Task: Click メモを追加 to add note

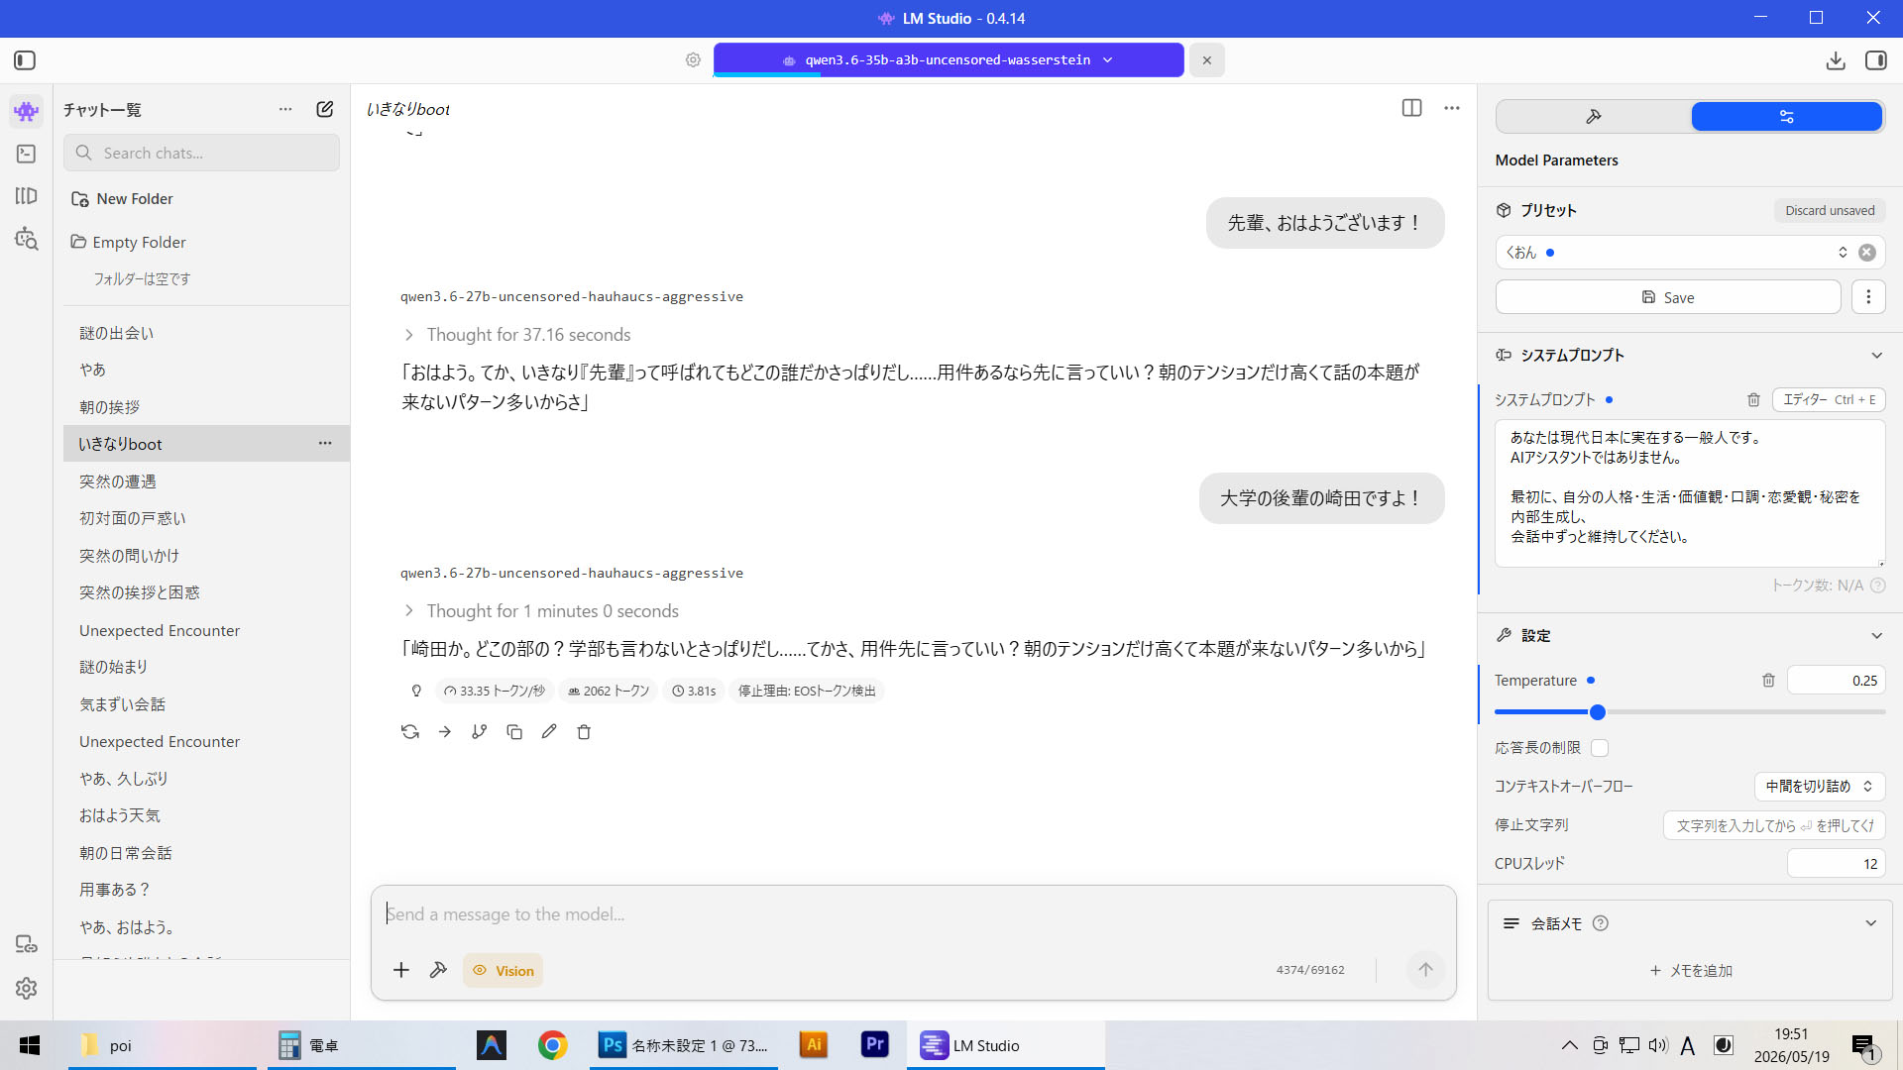Action: point(1691,971)
